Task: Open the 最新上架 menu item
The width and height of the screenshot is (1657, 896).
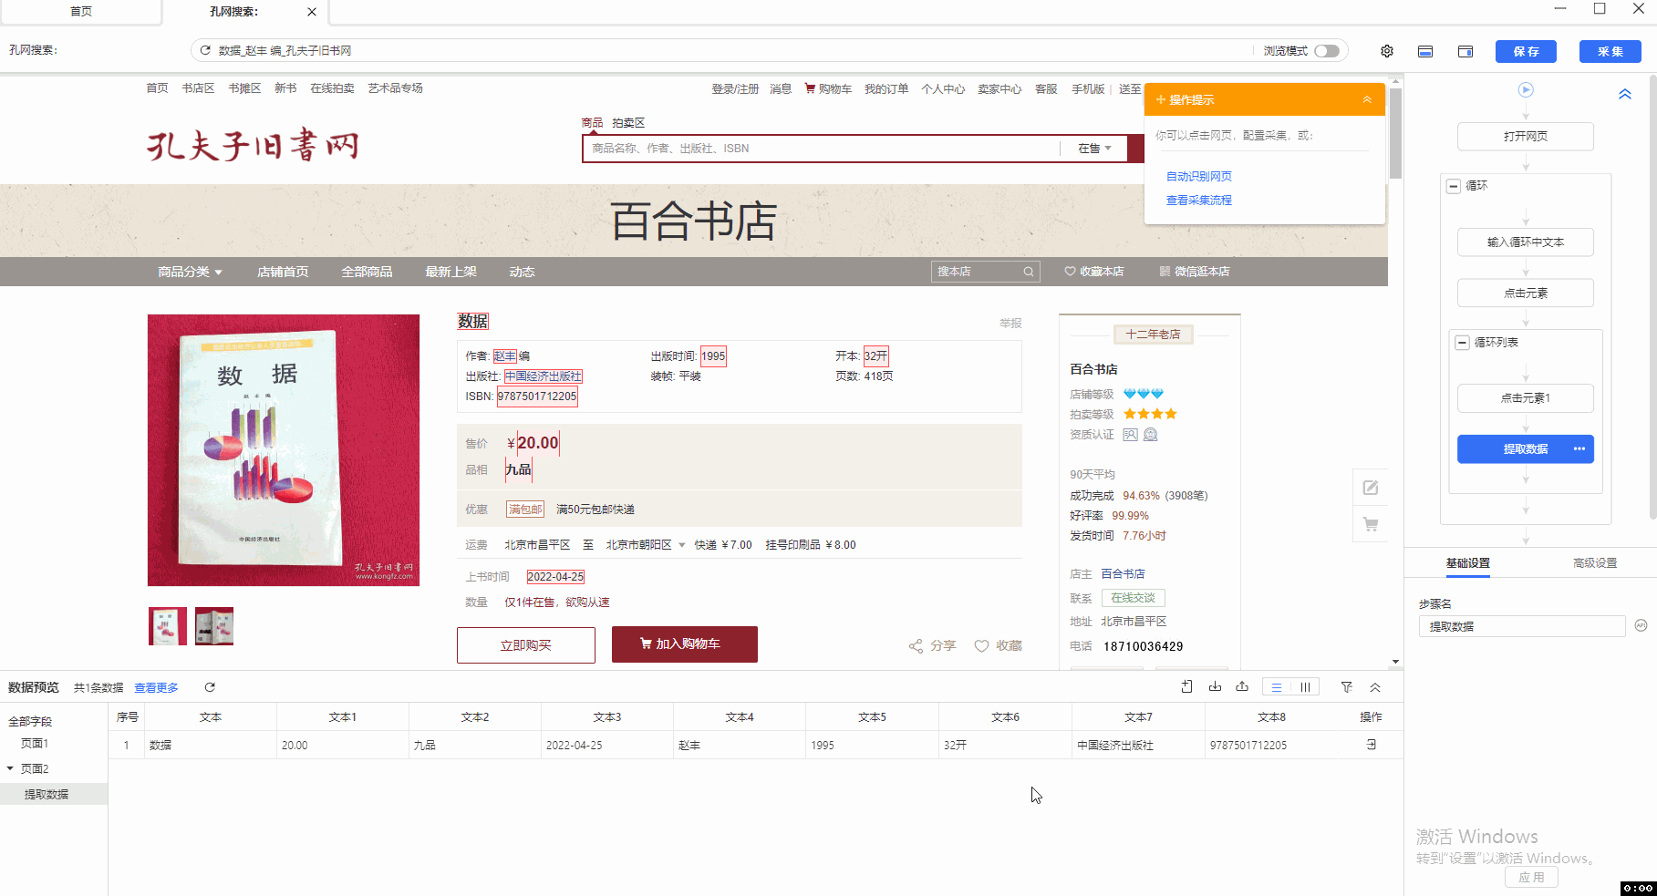Action: 450,272
